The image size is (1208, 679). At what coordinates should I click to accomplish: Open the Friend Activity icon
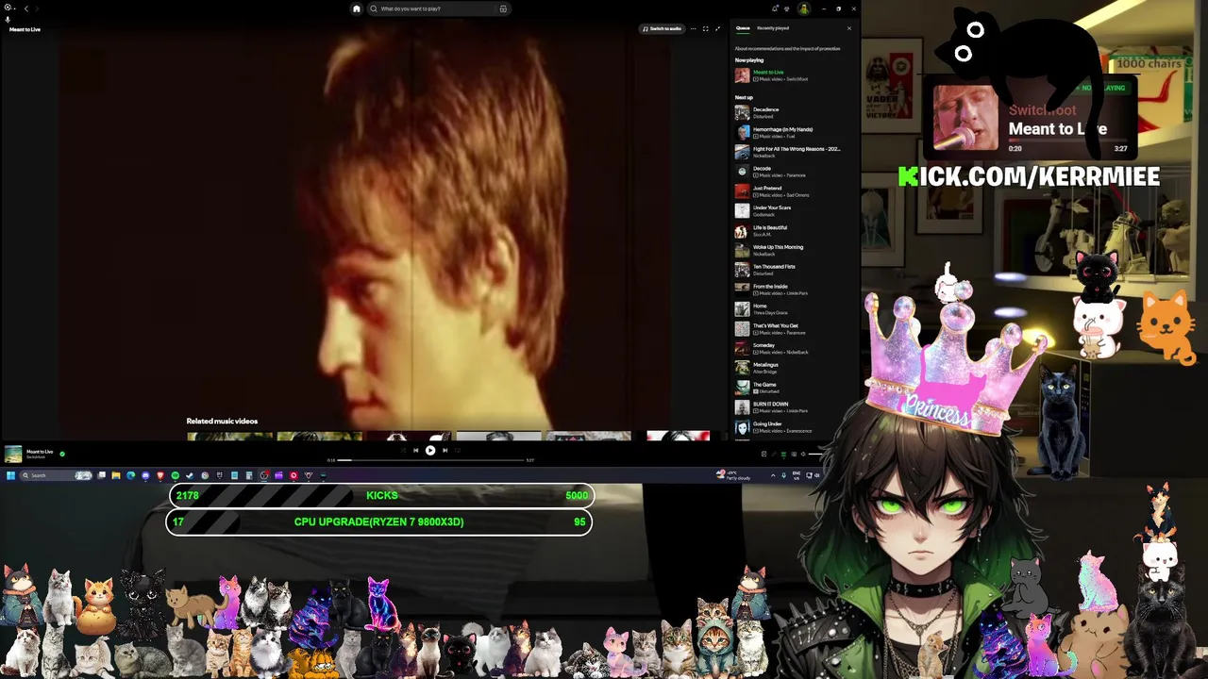(787, 8)
